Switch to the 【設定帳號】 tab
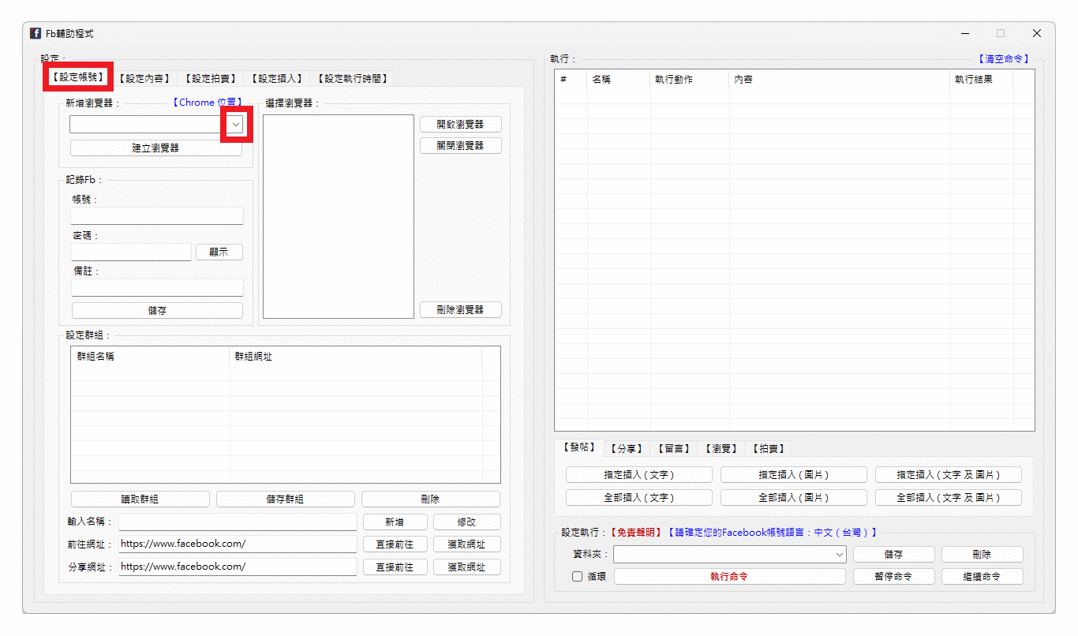 (77, 77)
